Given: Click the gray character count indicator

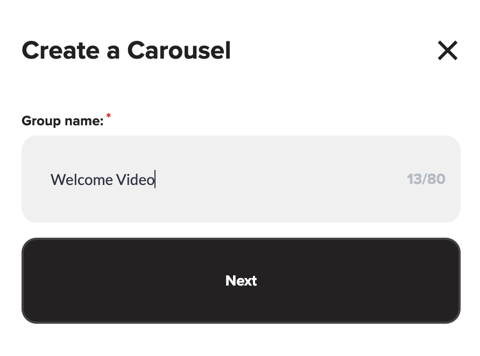Looking at the screenshot, I should pos(426,179).
